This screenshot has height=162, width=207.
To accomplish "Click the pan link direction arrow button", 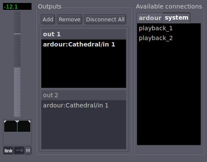I will (19, 150).
